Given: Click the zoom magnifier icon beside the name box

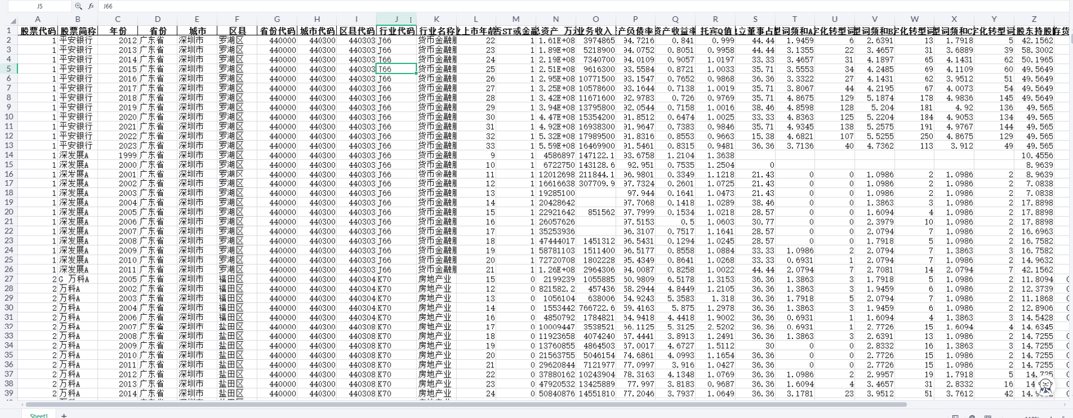Looking at the screenshot, I should pos(78,6).
